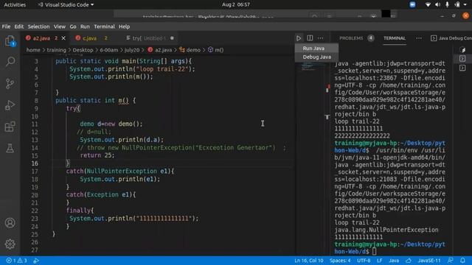Switch to the a2.java editor tab
Viewport: 472px width, 265px height.
coord(41,38)
